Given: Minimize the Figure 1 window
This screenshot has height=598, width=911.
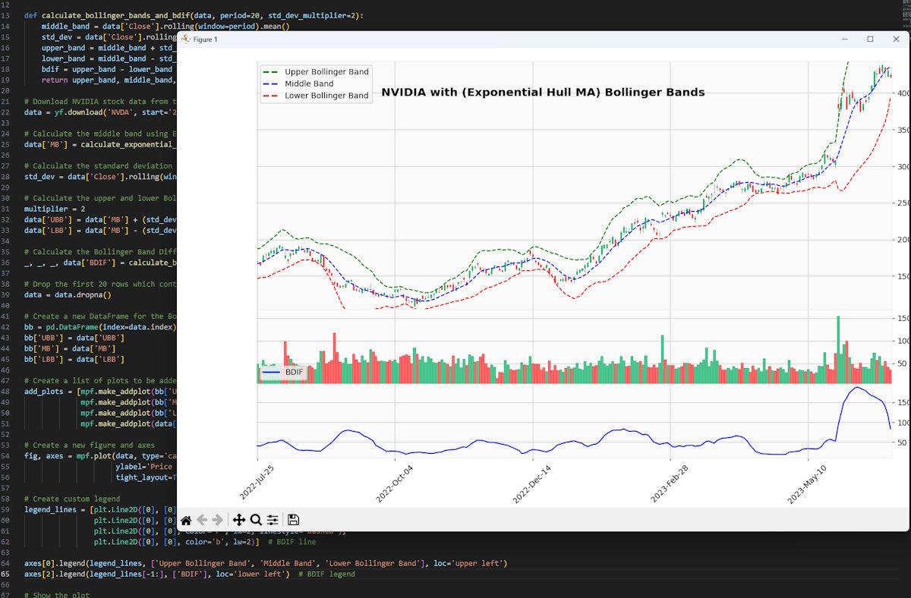Looking at the screenshot, I should tap(844, 39).
